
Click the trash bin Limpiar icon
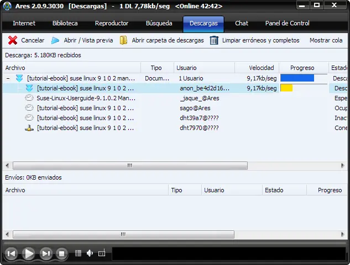click(x=214, y=40)
